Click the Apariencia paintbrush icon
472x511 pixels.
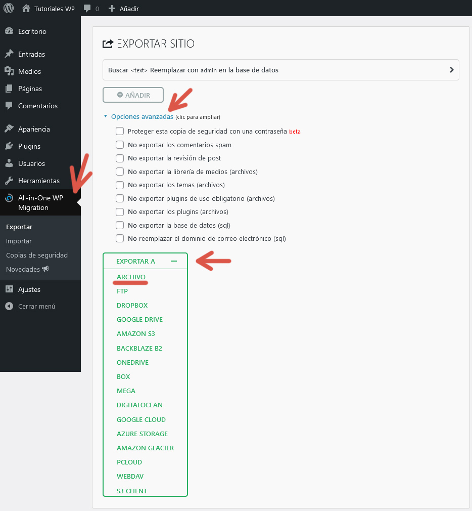(9, 129)
